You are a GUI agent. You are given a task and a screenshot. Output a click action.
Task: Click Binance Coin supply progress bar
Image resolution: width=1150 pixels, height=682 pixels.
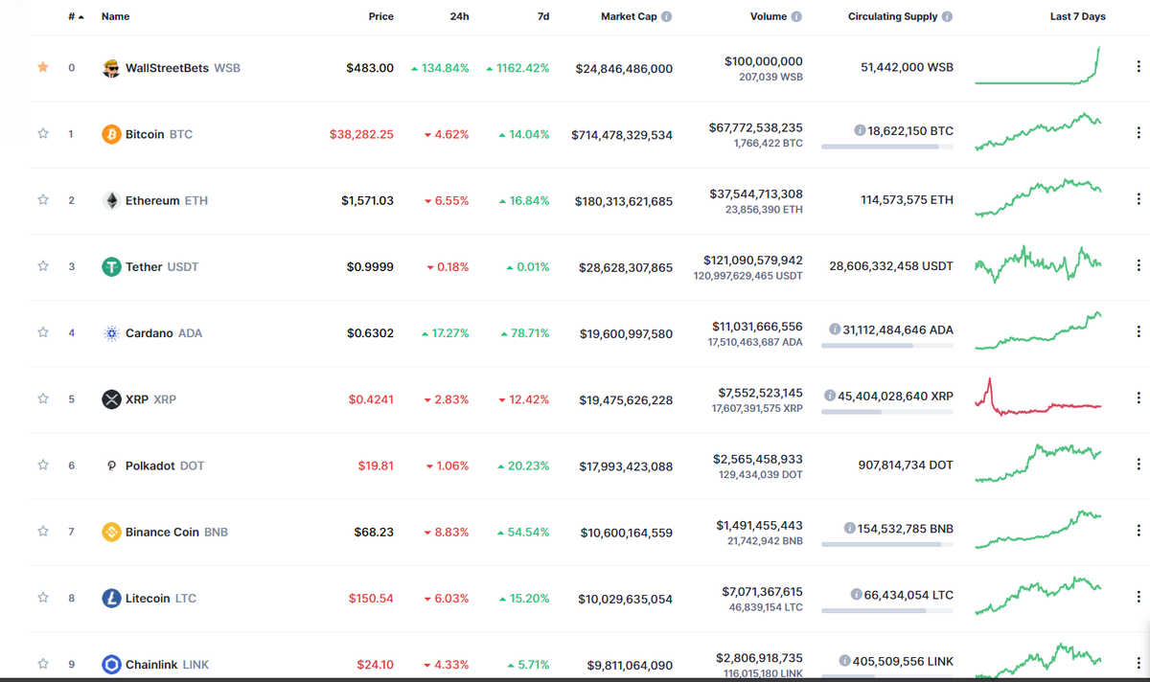point(887,544)
